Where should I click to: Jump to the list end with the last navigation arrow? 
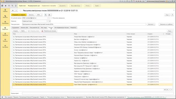point(172,89)
